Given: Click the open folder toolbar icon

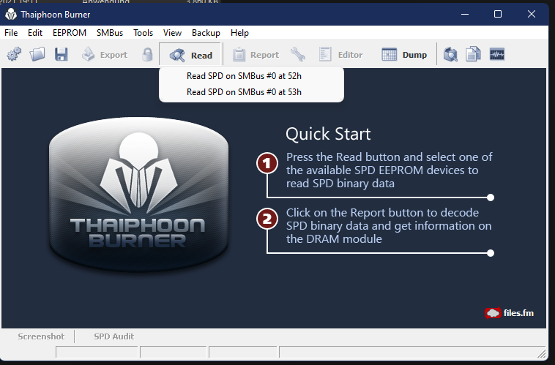Looking at the screenshot, I should coord(37,54).
